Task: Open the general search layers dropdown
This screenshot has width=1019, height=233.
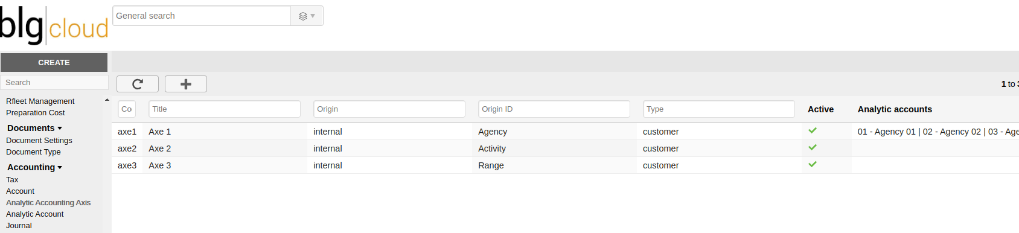Action: coord(307,16)
